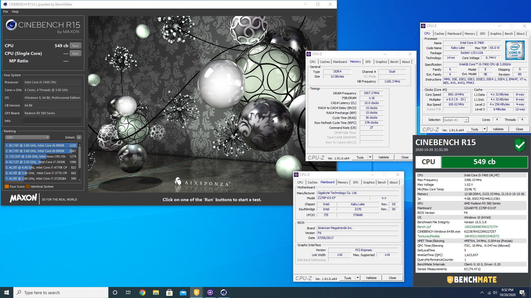This screenshot has height=298, width=531.
Task: Open volume control tray icon
Action: pos(495,293)
